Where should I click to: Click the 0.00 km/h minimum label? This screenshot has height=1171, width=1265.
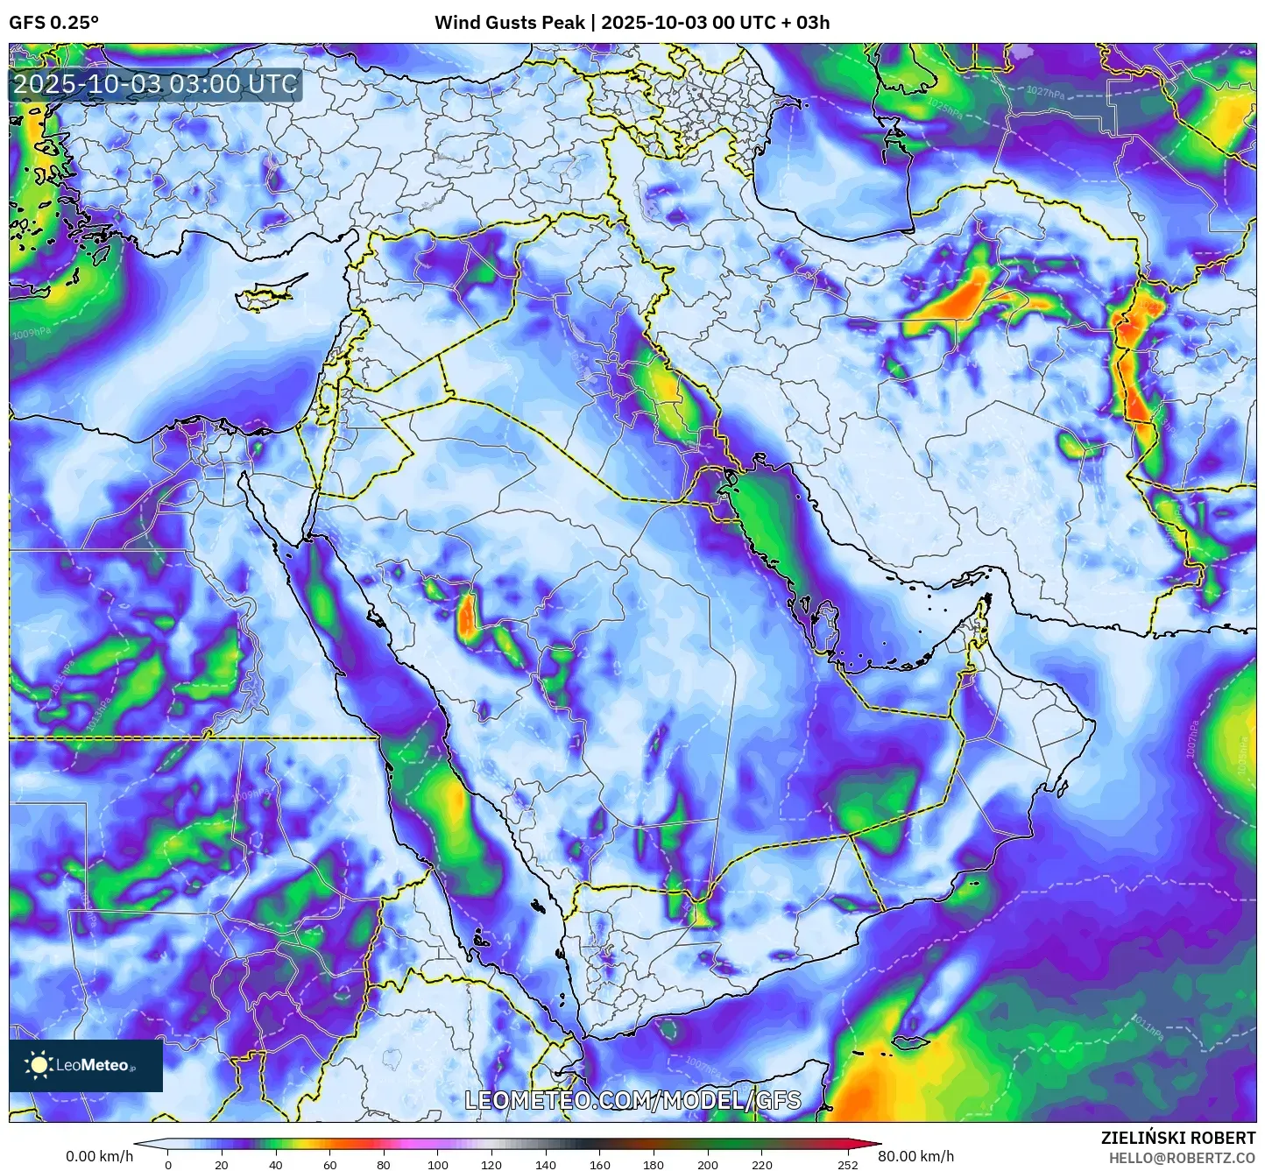pos(100,1156)
